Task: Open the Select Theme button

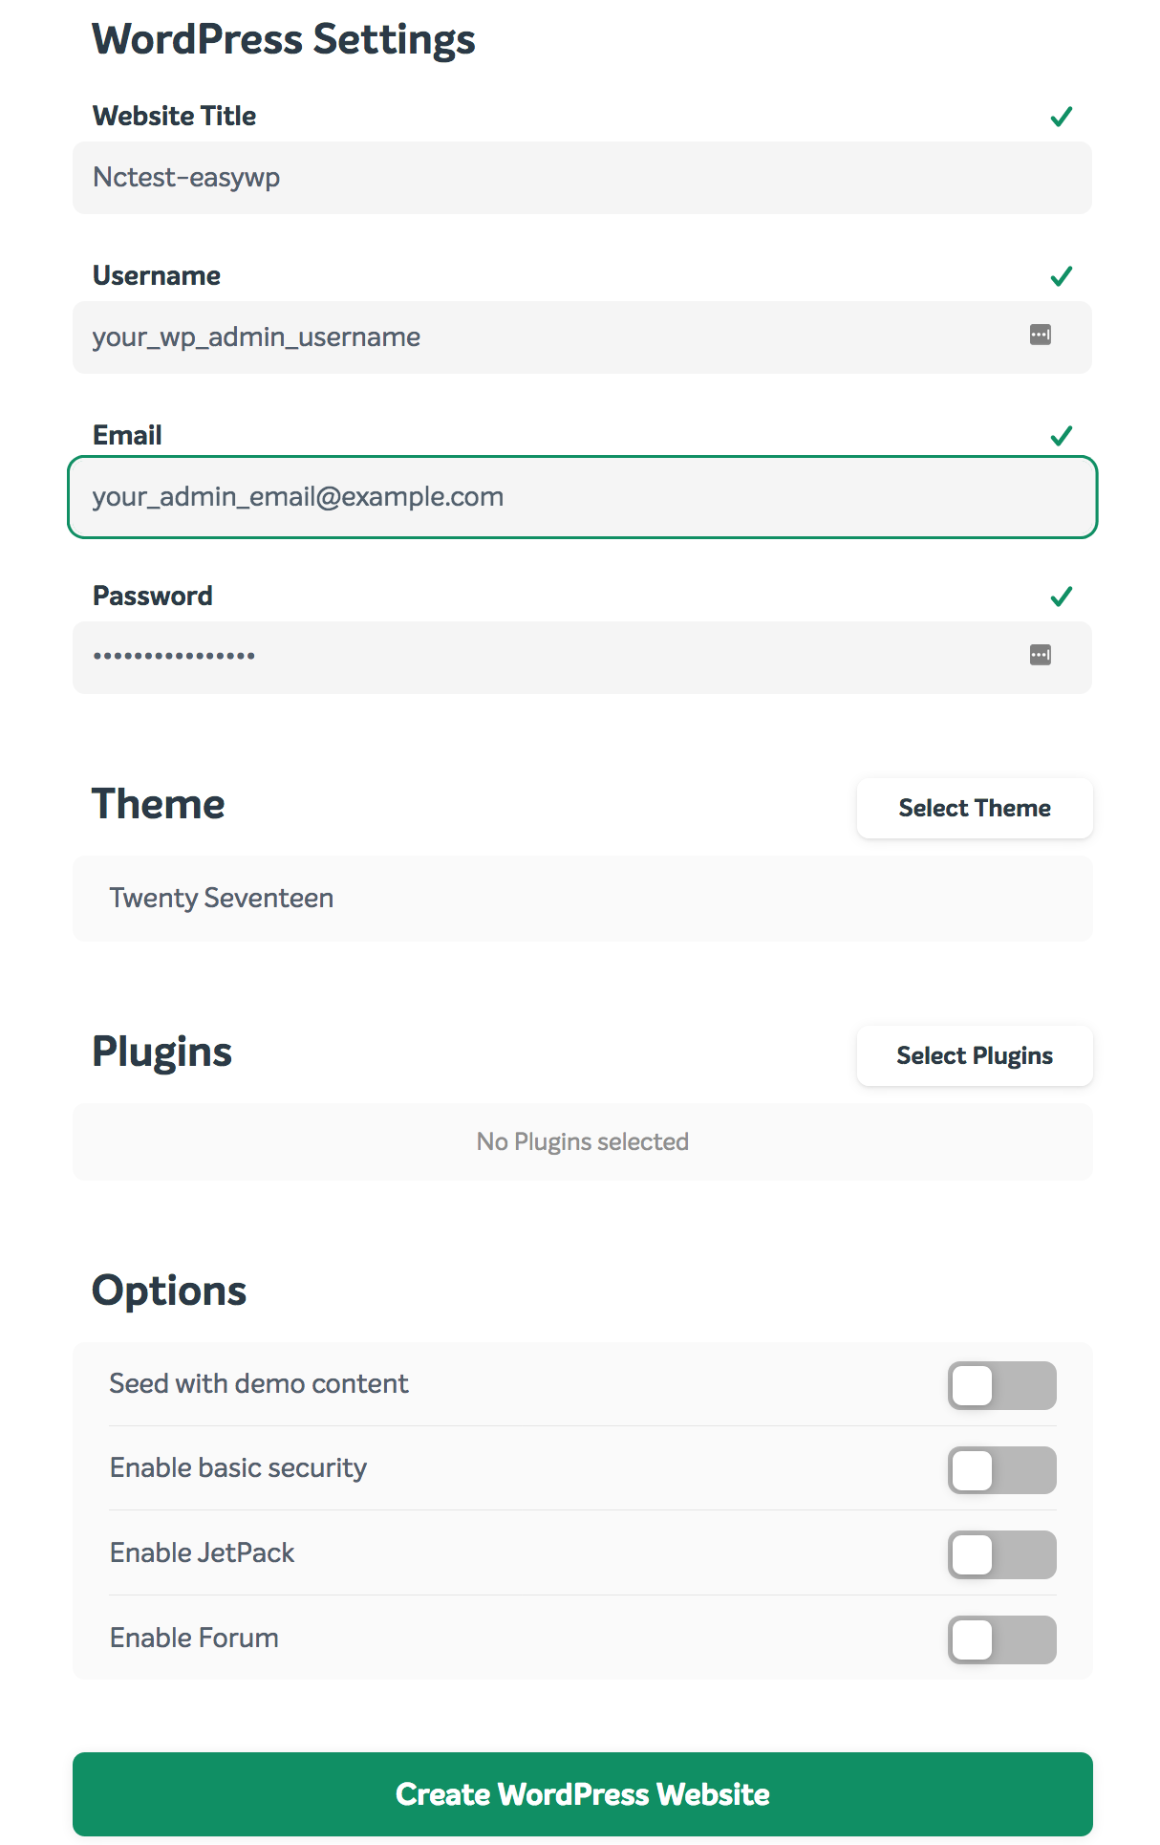Action: [975, 808]
